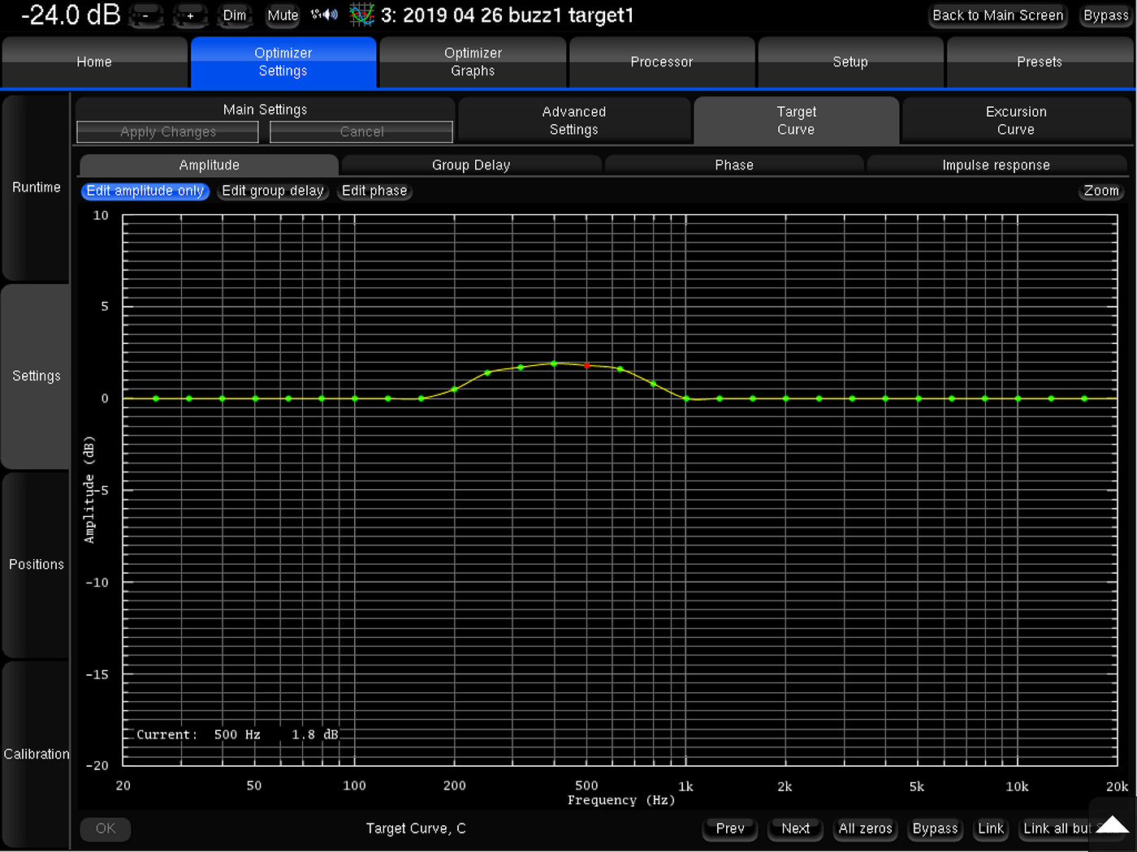
Task: Toggle Bypass in the top bar
Action: click(1105, 15)
